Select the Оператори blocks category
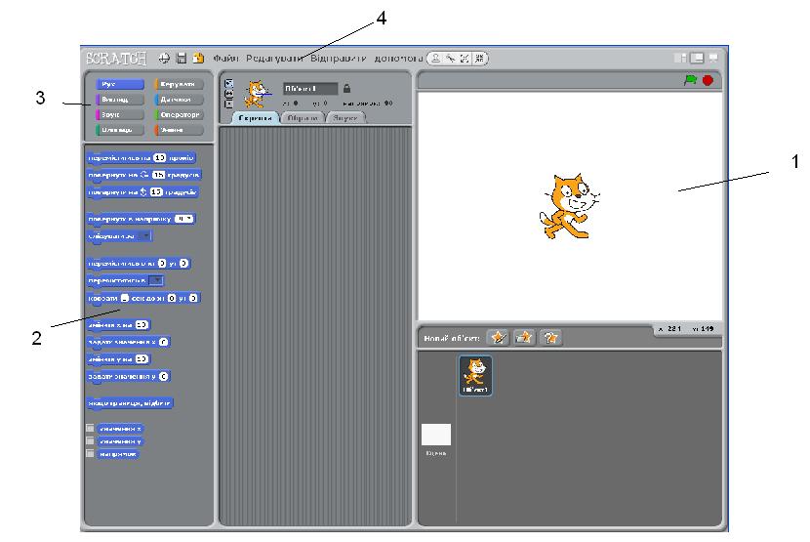Image resolution: width=810 pixels, height=542 pixels. point(179,114)
